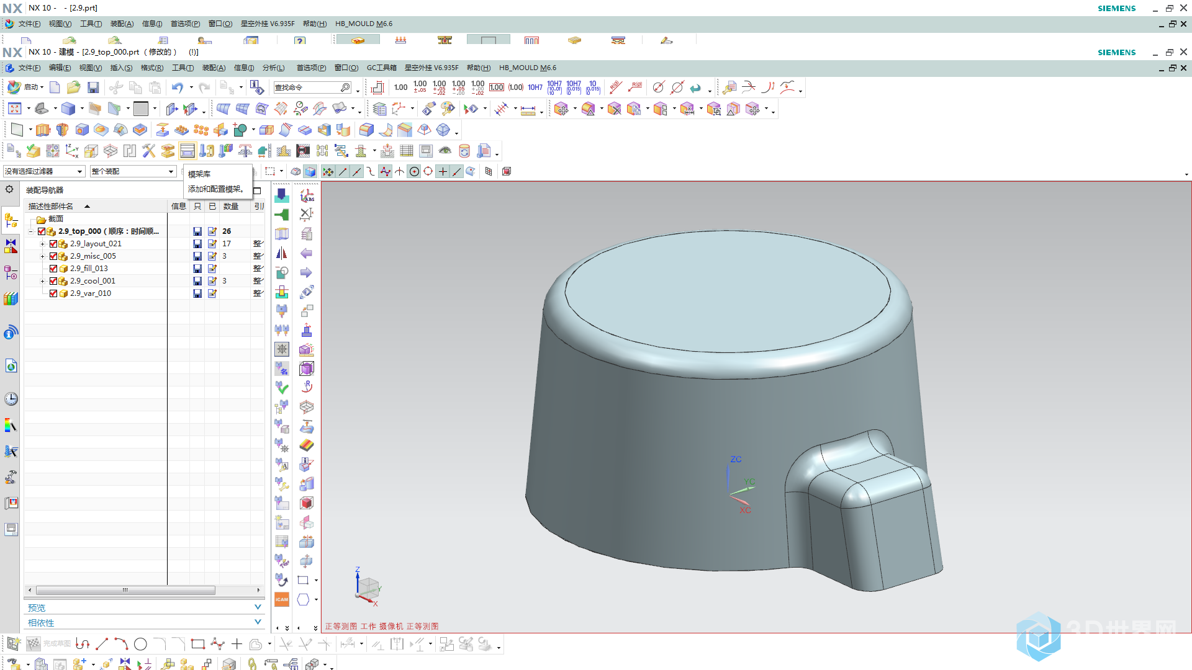Click the orange CAM icon
The image size is (1192, 670).
282,599
